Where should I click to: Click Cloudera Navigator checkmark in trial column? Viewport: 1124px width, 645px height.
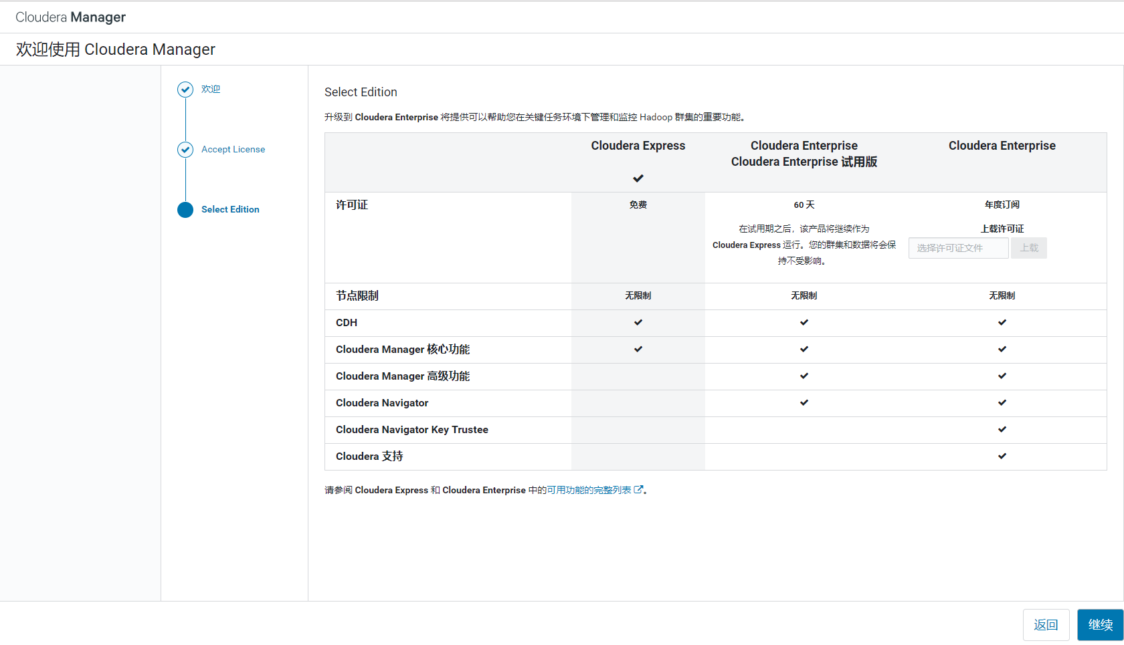804,402
